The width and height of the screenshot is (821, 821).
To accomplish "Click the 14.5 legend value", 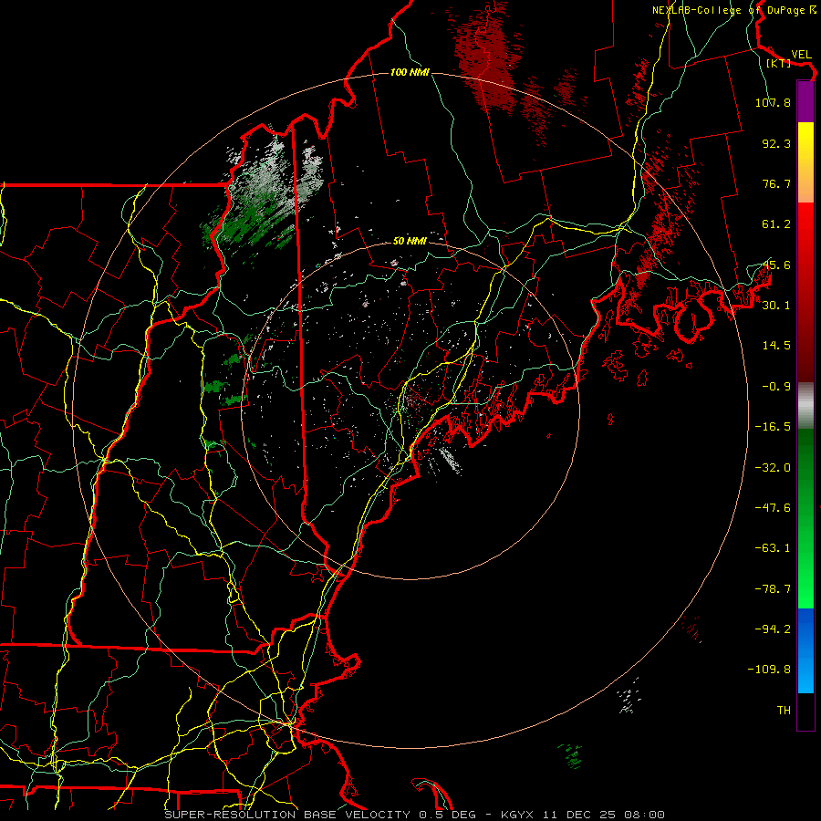I will 776,346.
